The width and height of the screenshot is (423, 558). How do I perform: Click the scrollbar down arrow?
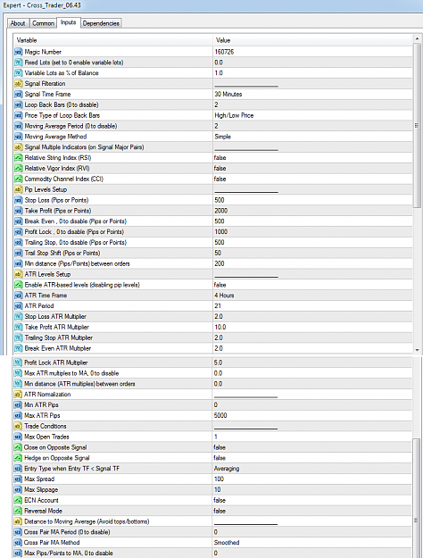point(417,350)
